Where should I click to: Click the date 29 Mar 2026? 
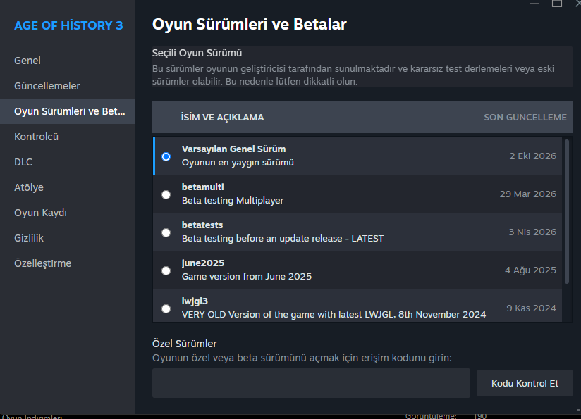527,194
